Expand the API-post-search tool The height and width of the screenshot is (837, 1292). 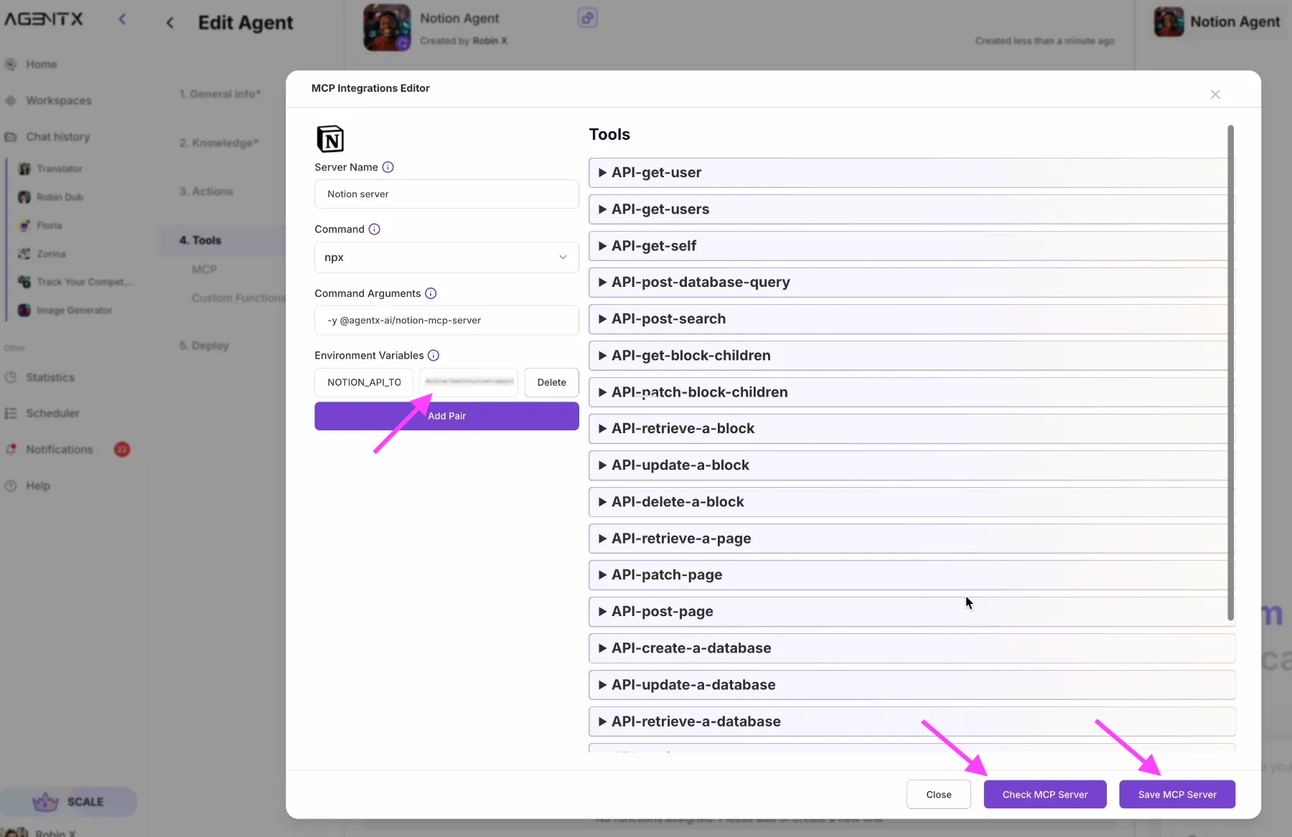[912, 319]
